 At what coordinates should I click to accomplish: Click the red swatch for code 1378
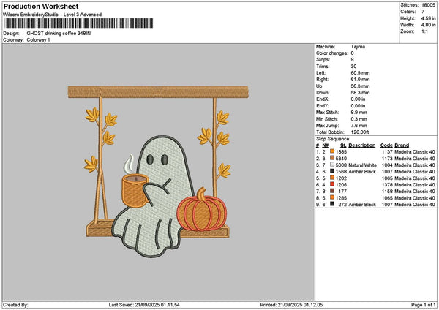click(x=332, y=184)
